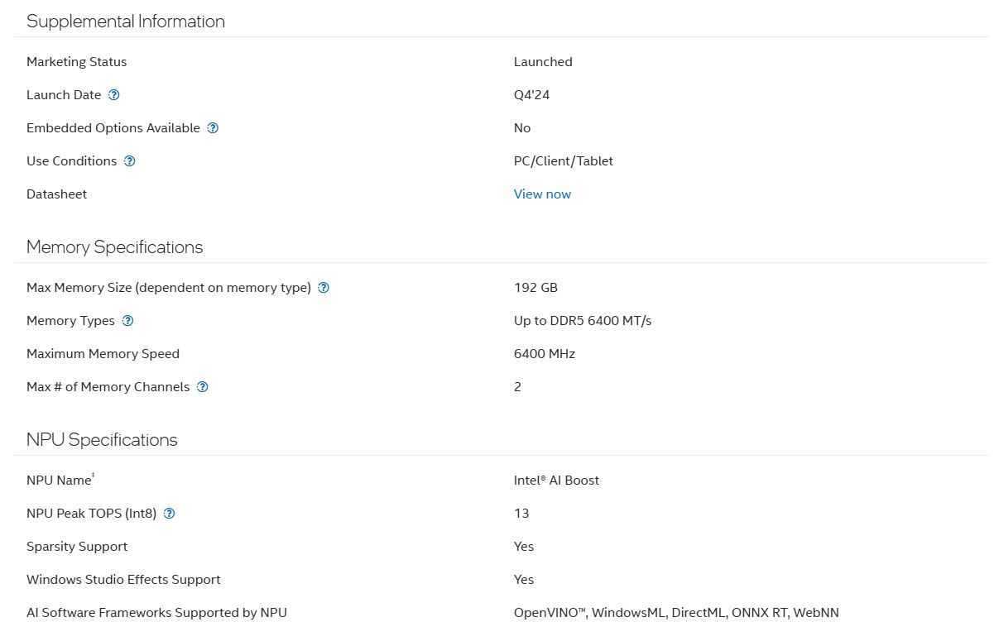The image size is (994, 641).
Task: Click the footnote mark beside NPU Name
Action: pos(94,476)
